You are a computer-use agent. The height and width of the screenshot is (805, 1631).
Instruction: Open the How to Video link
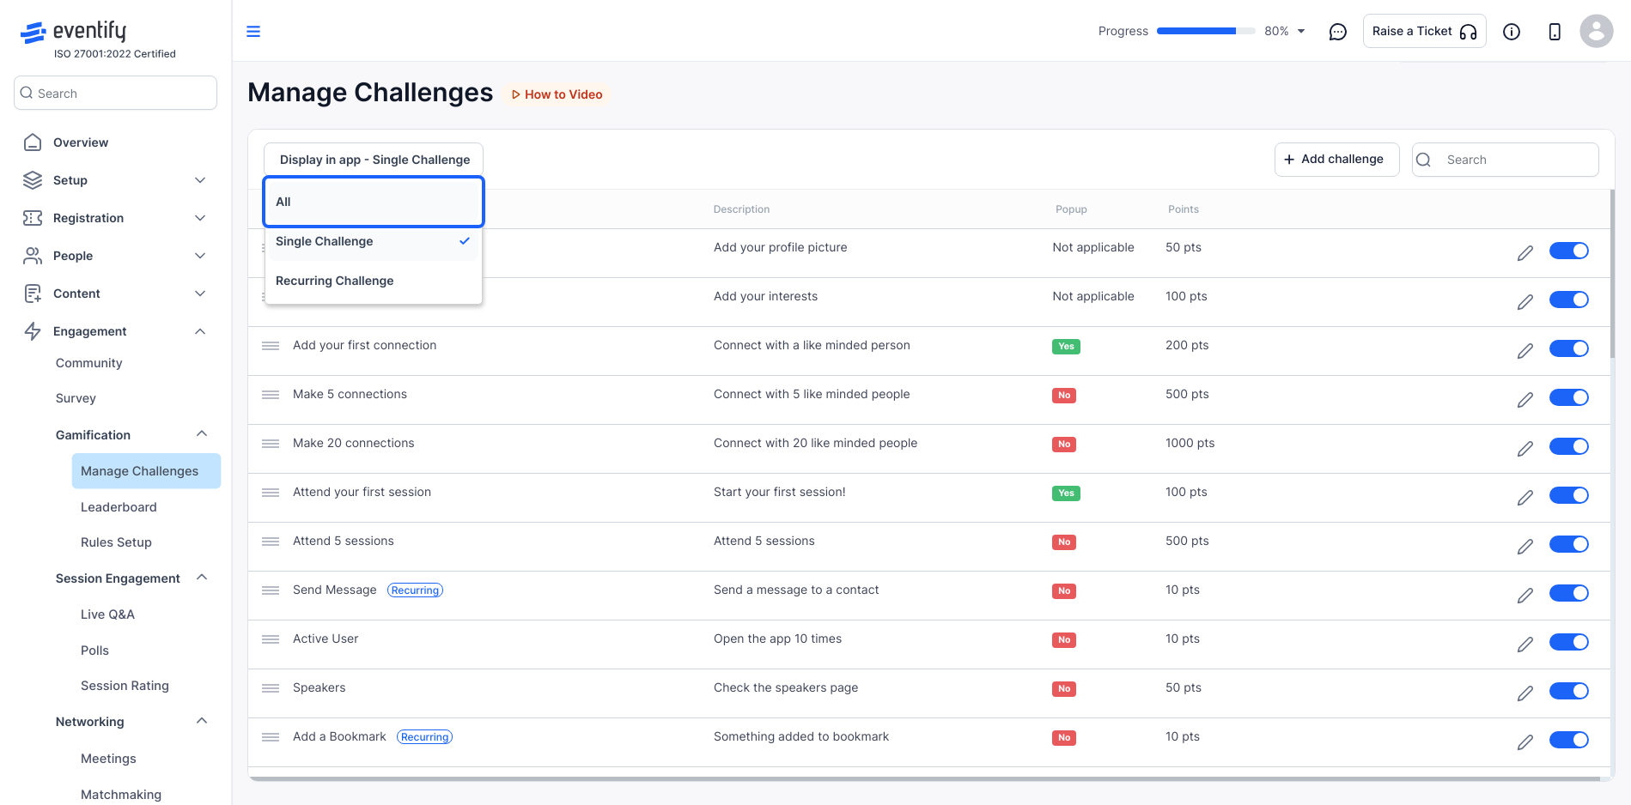[557, 94]
